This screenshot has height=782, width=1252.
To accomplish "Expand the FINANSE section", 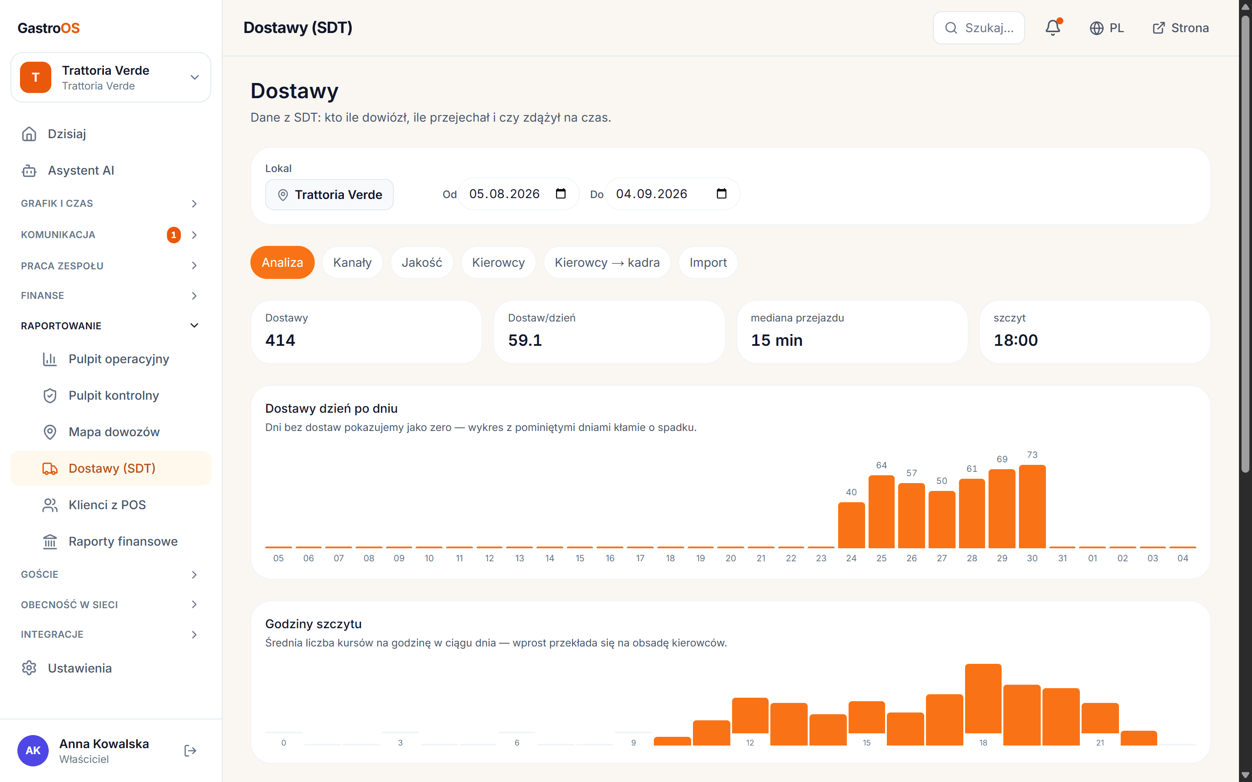I will pyautogui.click(x=110, y=296).
